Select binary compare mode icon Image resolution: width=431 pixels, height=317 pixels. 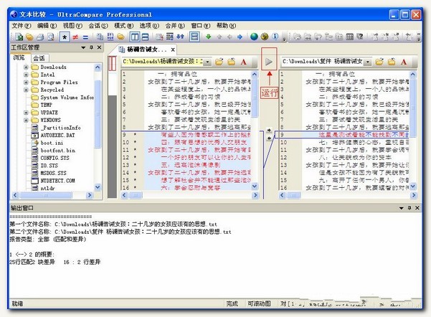pyautogui.click(x=110, y=37)
